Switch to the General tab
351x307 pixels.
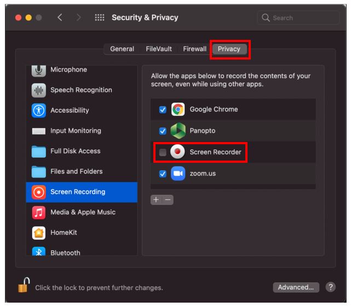click(122, 49)
